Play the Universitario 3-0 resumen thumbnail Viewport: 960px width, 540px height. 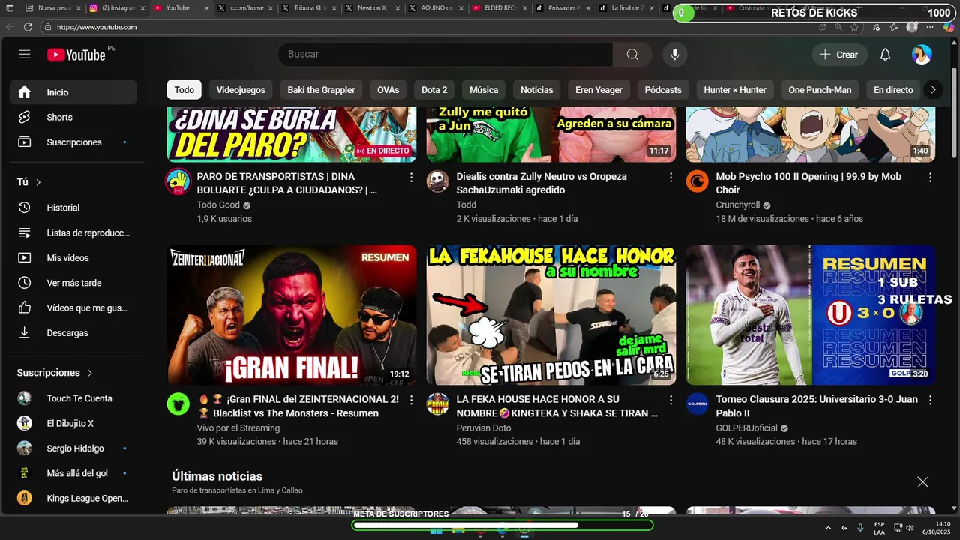811,315
